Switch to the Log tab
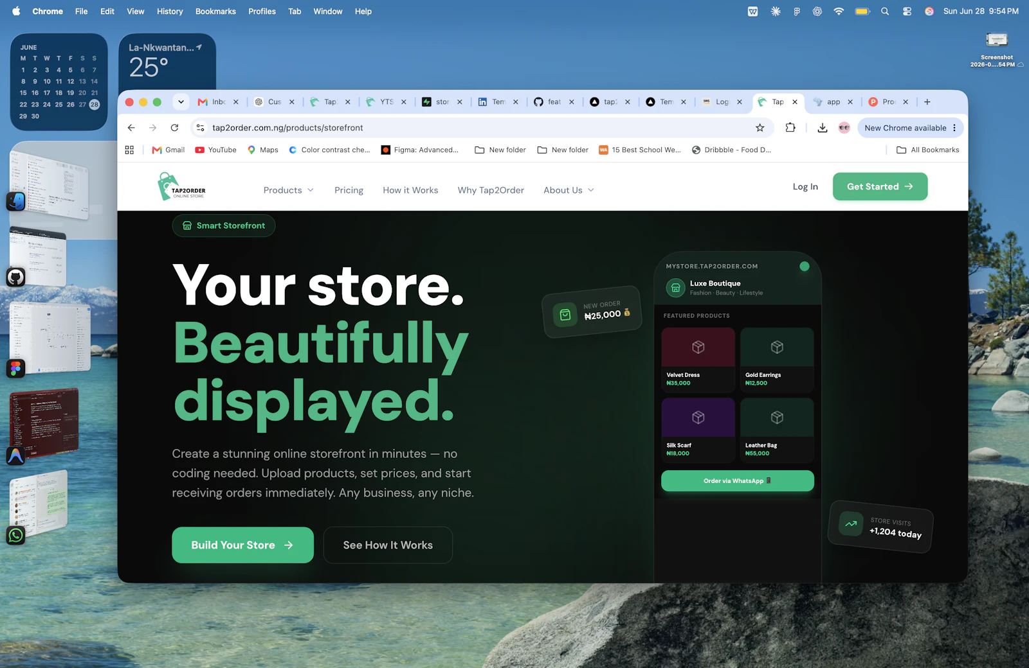This screenshot has width=1029, height=668. 721,101
